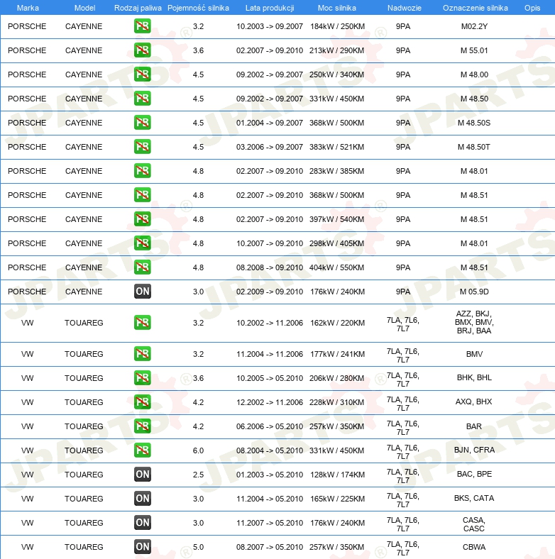Click diesel ON icon for Touareg CASA, CASC

pyautogui.click(x=143, y=523)
